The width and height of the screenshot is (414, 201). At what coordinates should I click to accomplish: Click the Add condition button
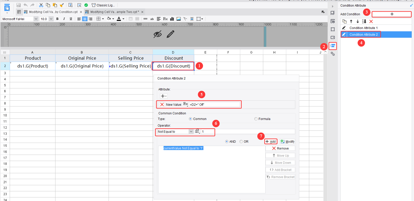coord(271,142)
